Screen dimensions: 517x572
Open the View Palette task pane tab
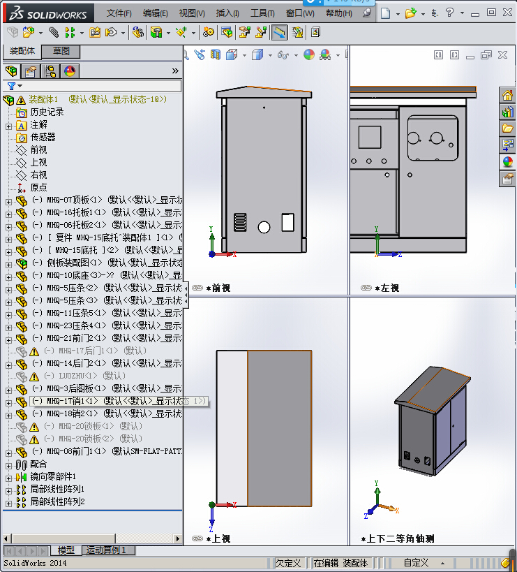[507, 145]
